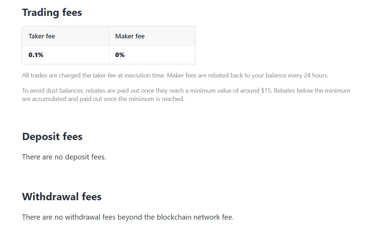Viewport: 369px width, 231px height.
Task: Select the Taker fee column header
Action: pyautogui.click(x=65, y=36)
